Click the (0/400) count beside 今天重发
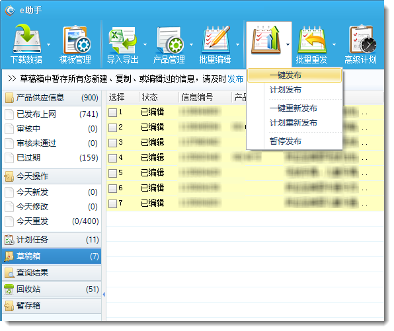The height and width of the screenshot is (331, 394). click(85, 221)
